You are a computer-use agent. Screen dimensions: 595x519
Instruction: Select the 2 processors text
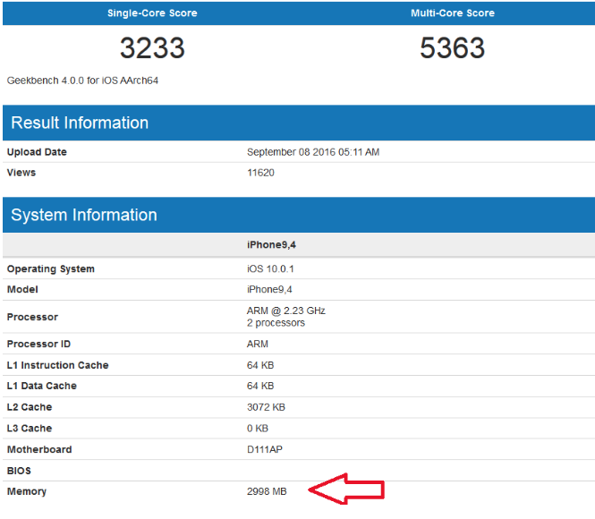click(x=276, y=323)
